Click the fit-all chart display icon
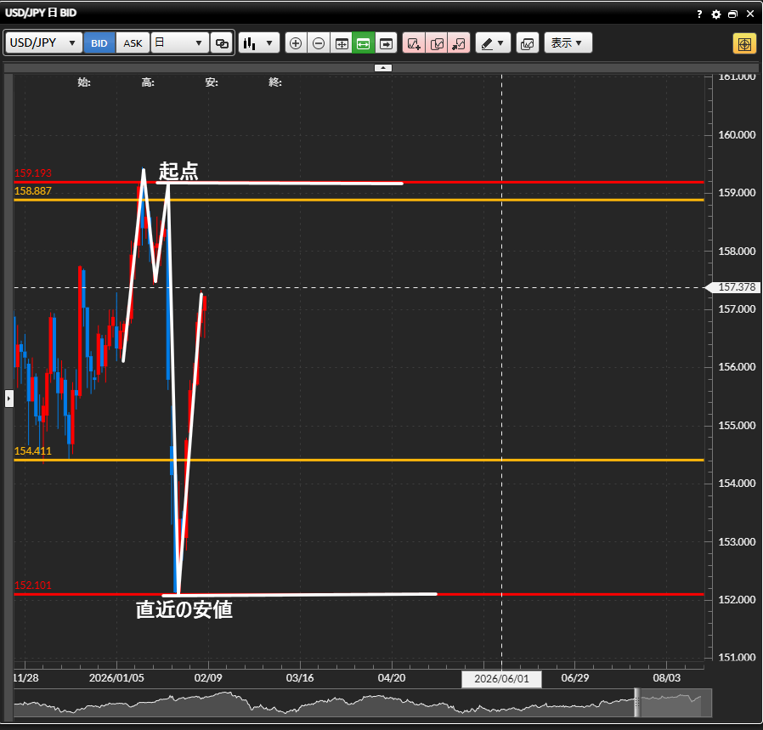Viewport: 763px width, 730px height. point(342,43)
